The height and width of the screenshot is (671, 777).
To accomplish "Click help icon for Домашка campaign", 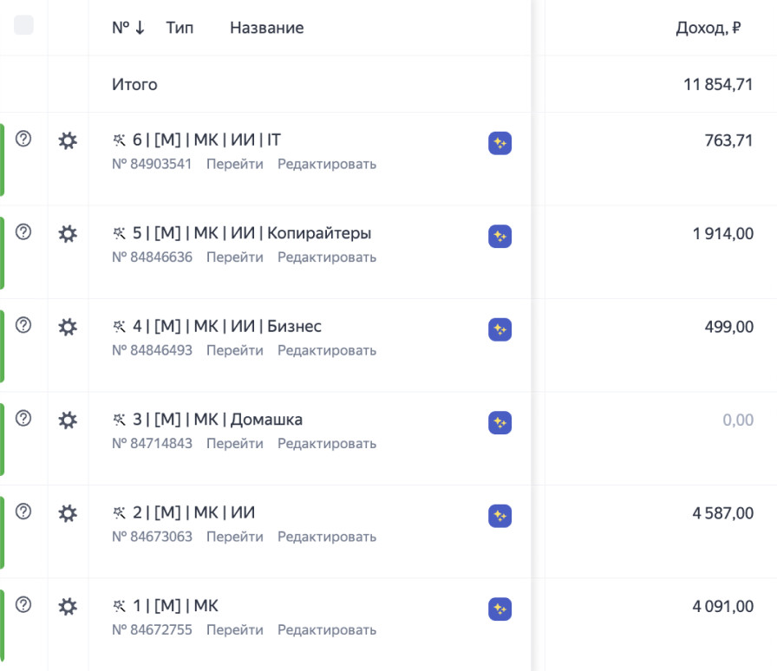I will (x=23, y=418).
